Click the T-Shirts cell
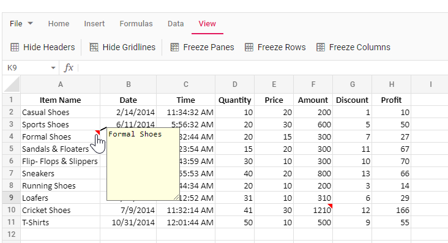This screenshot has width=448, height=243. pyautogui.click(x=61, y=222)
